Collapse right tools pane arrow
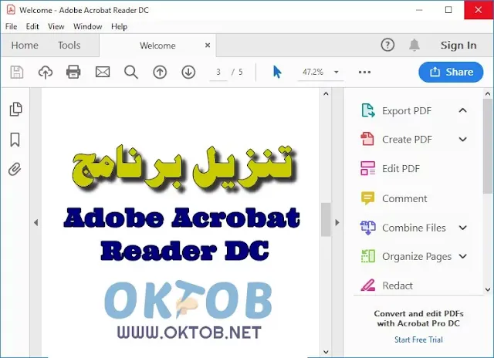Image resolution: width=494 pixels, height=358 pixels. click(x=337, y=223)
